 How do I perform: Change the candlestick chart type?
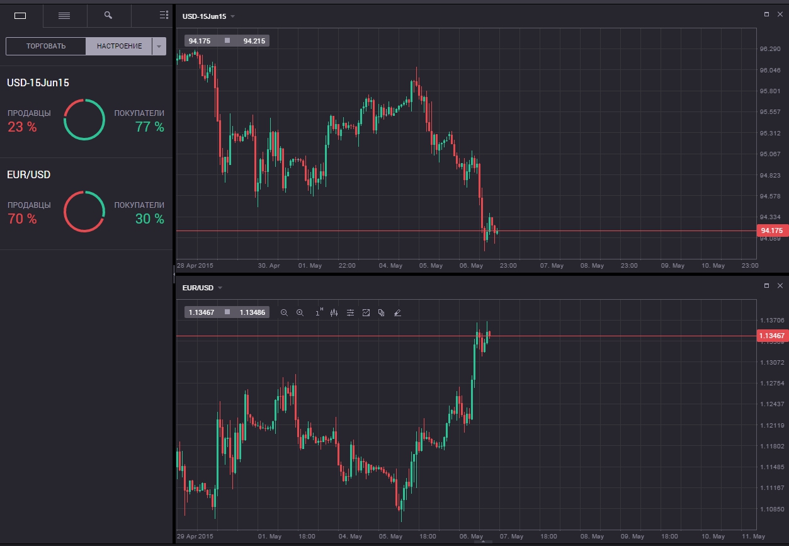pos(334,312)
